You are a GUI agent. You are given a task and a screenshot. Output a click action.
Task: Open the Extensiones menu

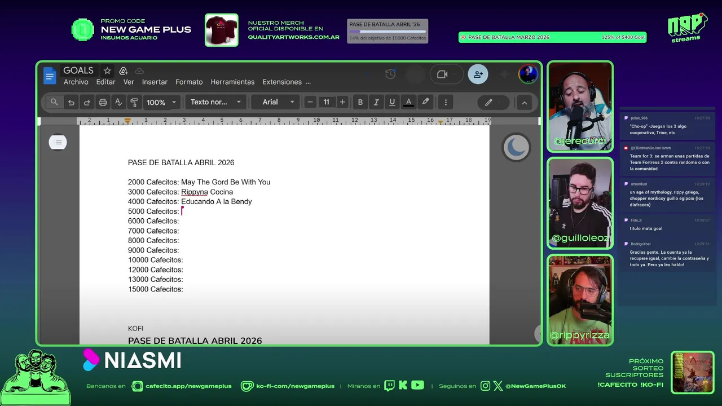click(x=282, y=82)
